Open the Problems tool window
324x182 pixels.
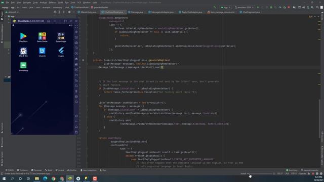click(x=22, y=170)
